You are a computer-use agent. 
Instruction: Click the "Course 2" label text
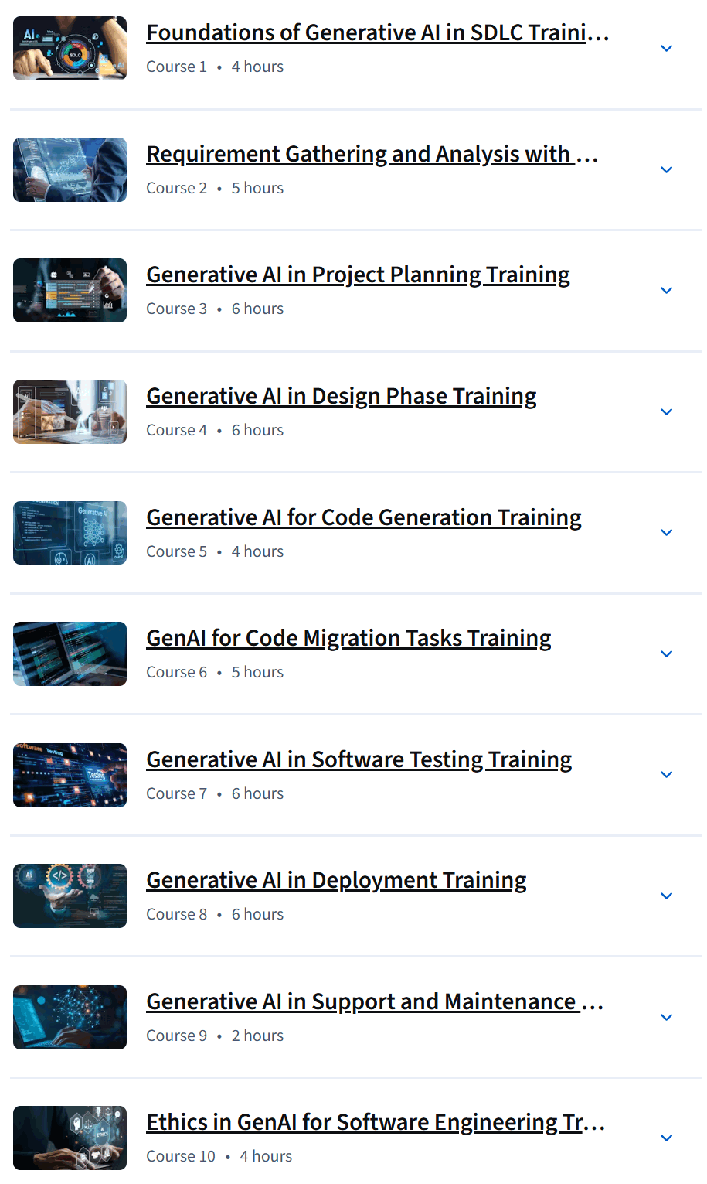click(177, 189)
